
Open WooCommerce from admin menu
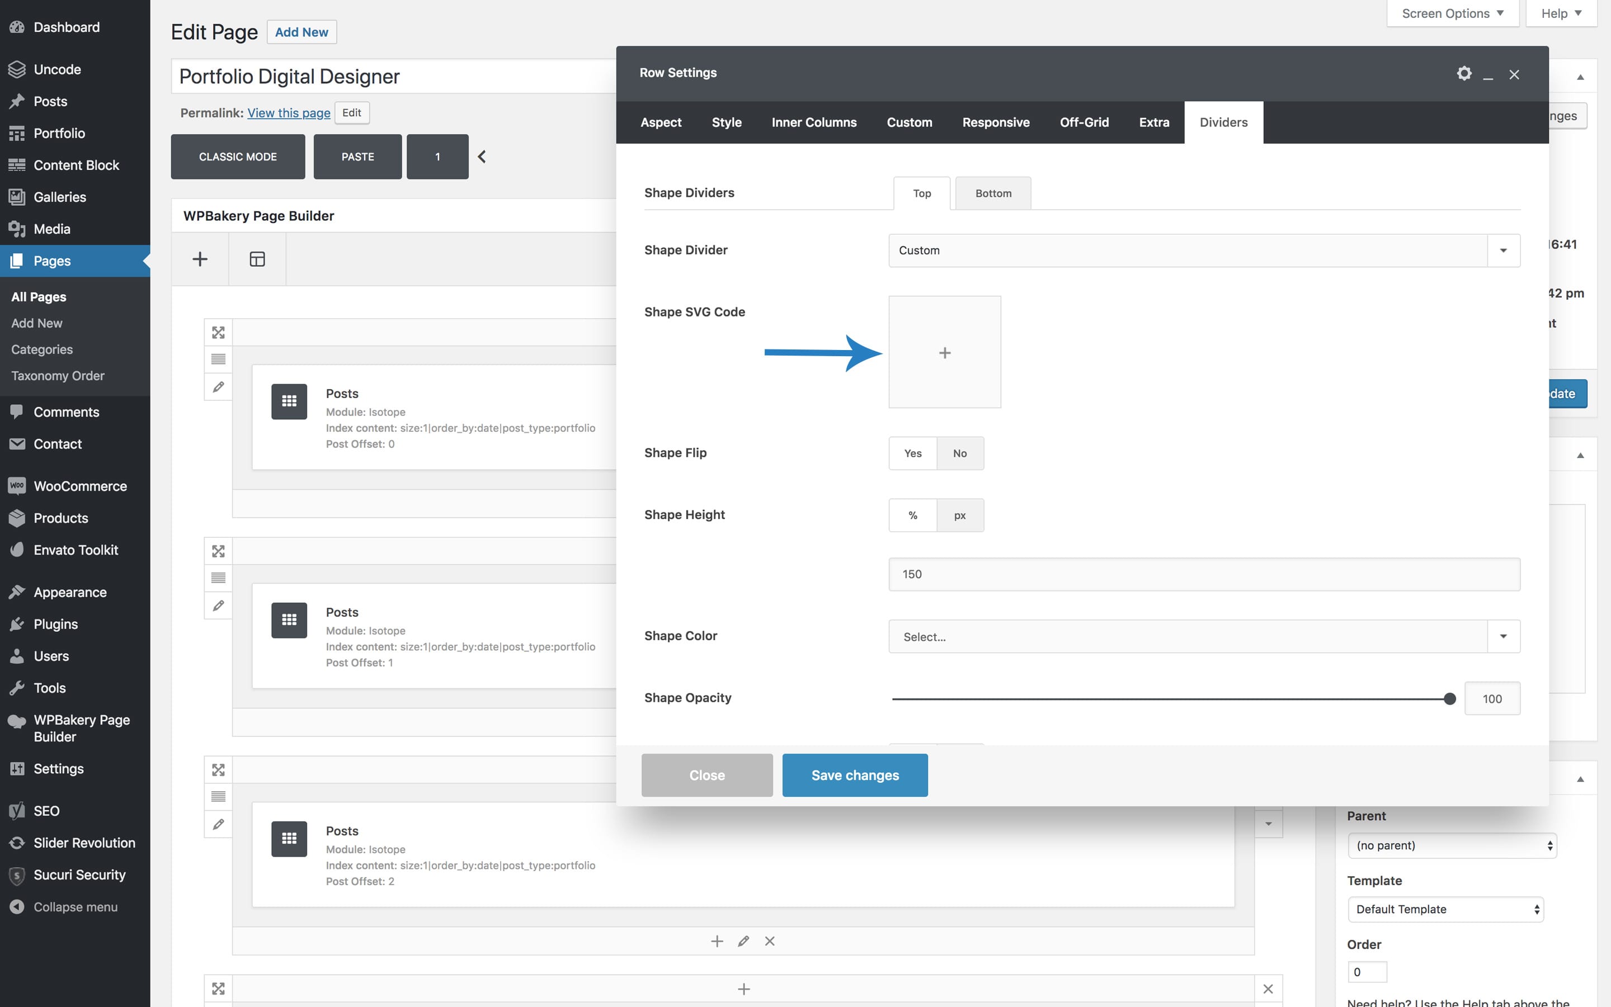[x=80, y=486]
